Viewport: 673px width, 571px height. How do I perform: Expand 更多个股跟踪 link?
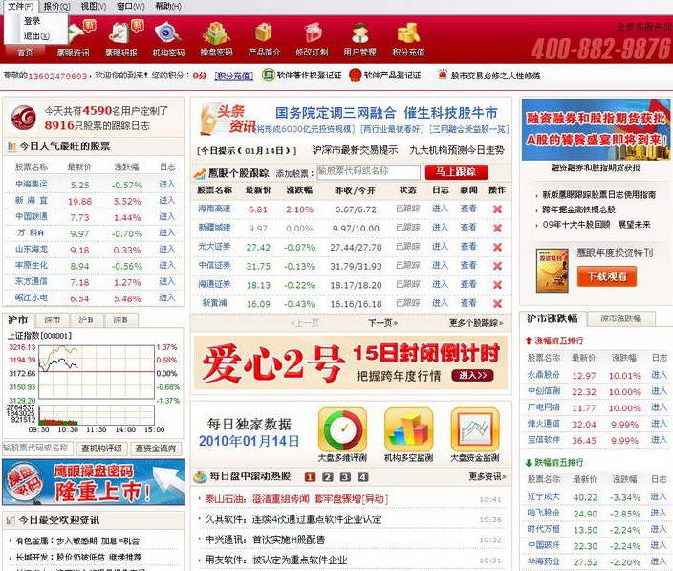coord(475,323)
